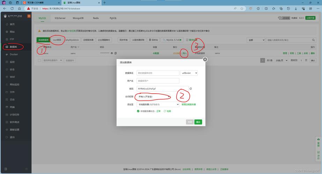This screenshot has height=174, width=322.
Task: Switch to the CSDN blog browser tab
Action: 41,3
